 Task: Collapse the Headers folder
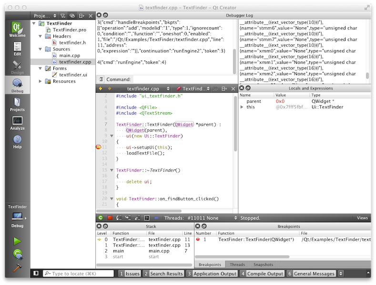coord(41,36)
